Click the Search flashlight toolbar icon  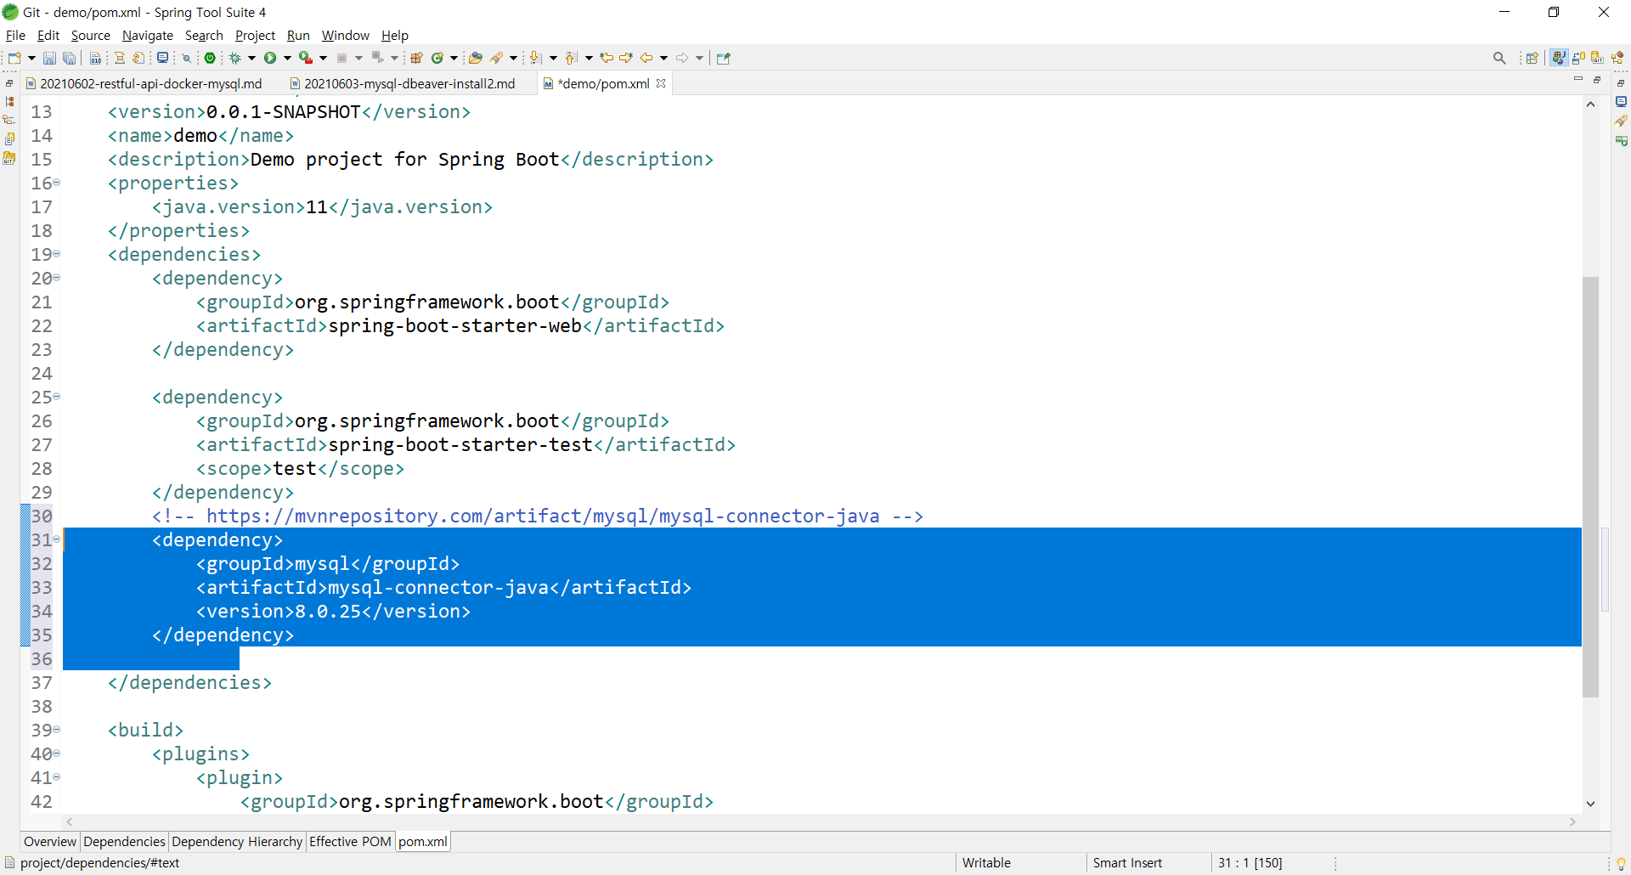(x=497, y=58)
